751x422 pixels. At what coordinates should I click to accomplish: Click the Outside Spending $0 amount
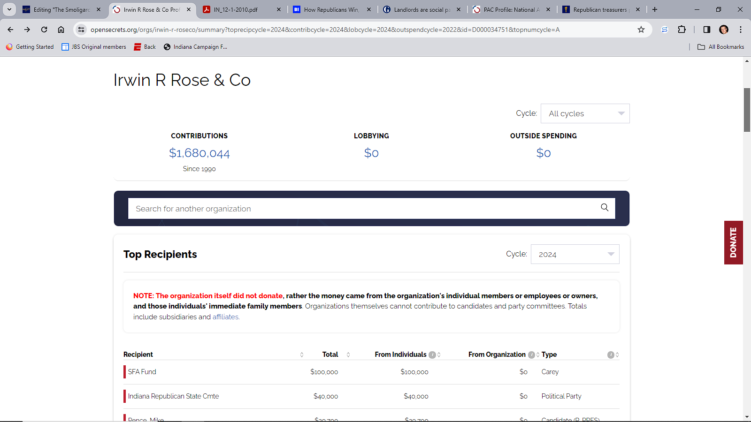pos(544,153)
